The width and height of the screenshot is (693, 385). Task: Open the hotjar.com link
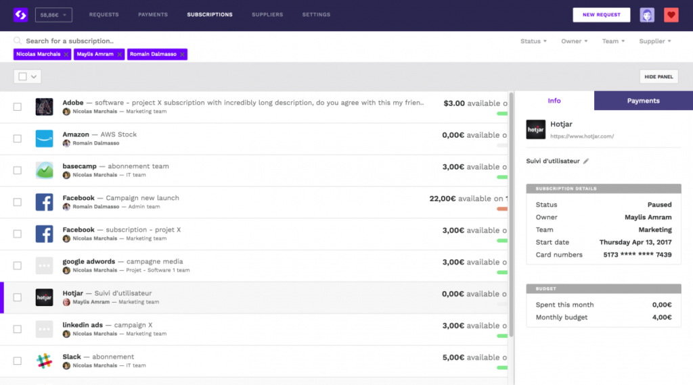pyautogui.click(x=582, y=136)
